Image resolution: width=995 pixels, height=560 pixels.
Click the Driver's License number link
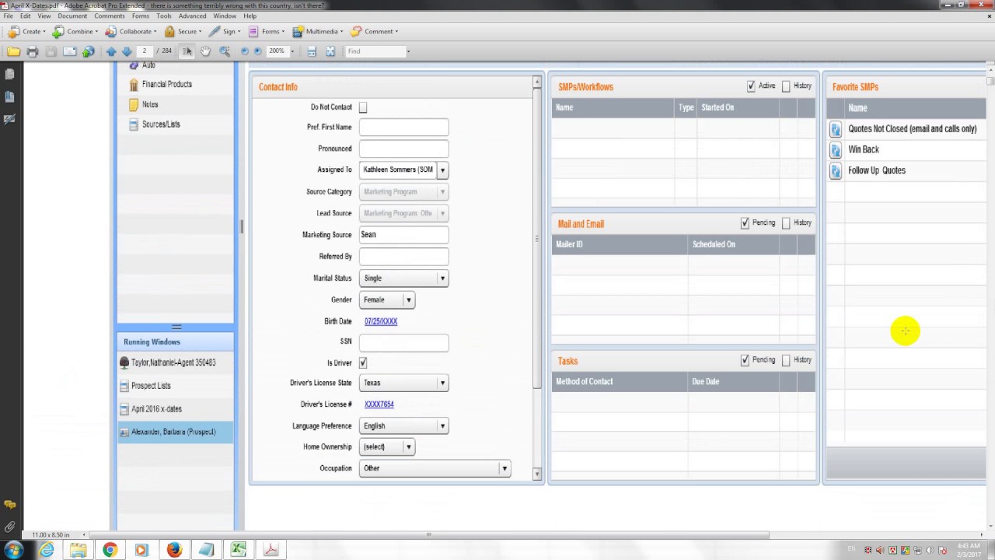(x=379, y=404)
